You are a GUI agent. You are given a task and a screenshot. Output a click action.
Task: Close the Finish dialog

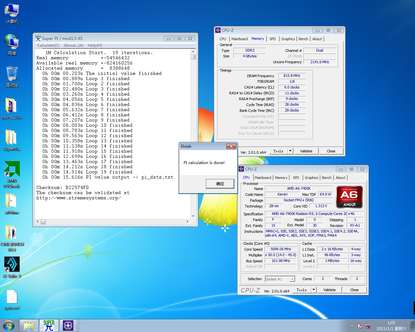click(231, 147)
